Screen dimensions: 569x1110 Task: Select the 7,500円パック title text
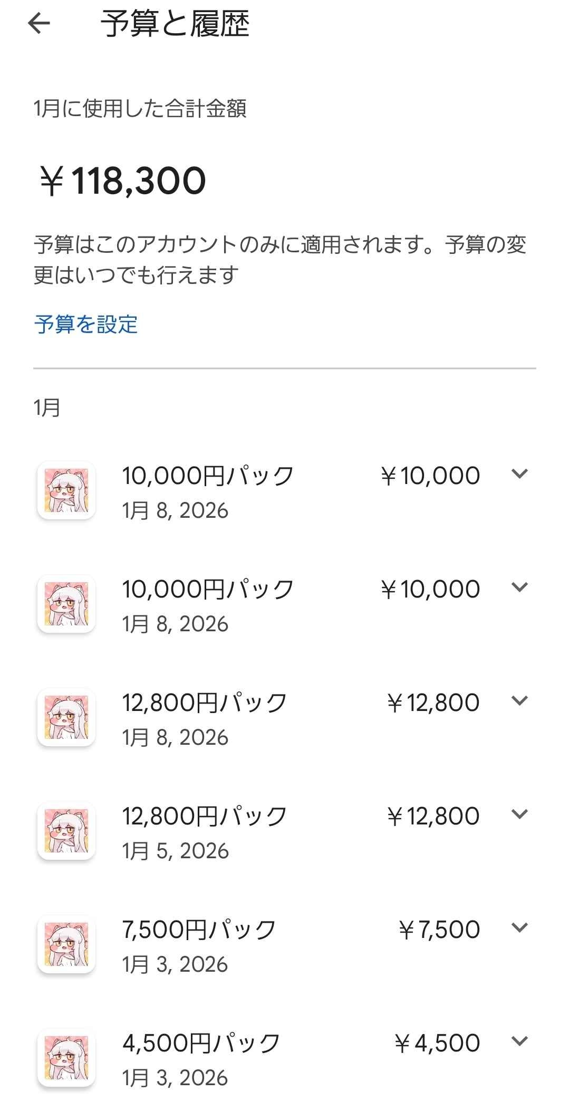[199, 929]
